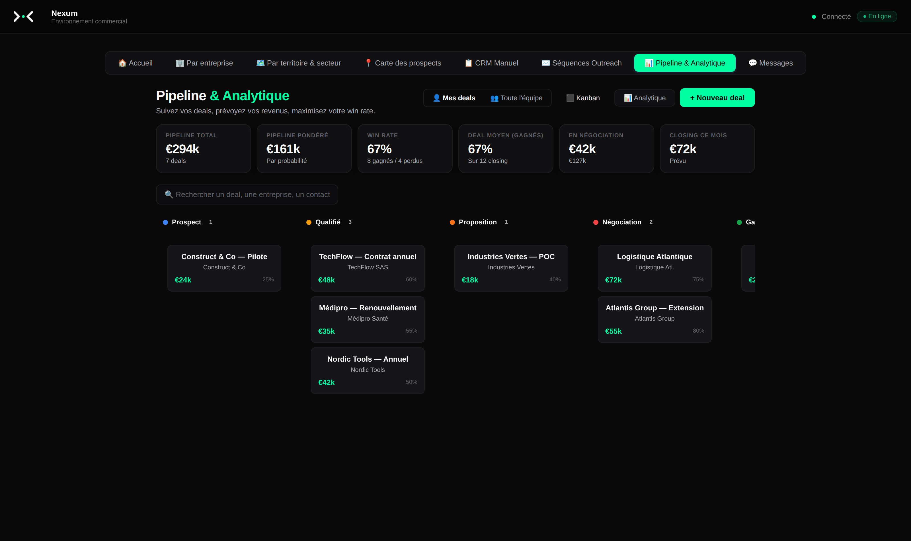Click the house icon beside Accueil
Viewport: 911px width, 541px height.
(x=122, y=63)
